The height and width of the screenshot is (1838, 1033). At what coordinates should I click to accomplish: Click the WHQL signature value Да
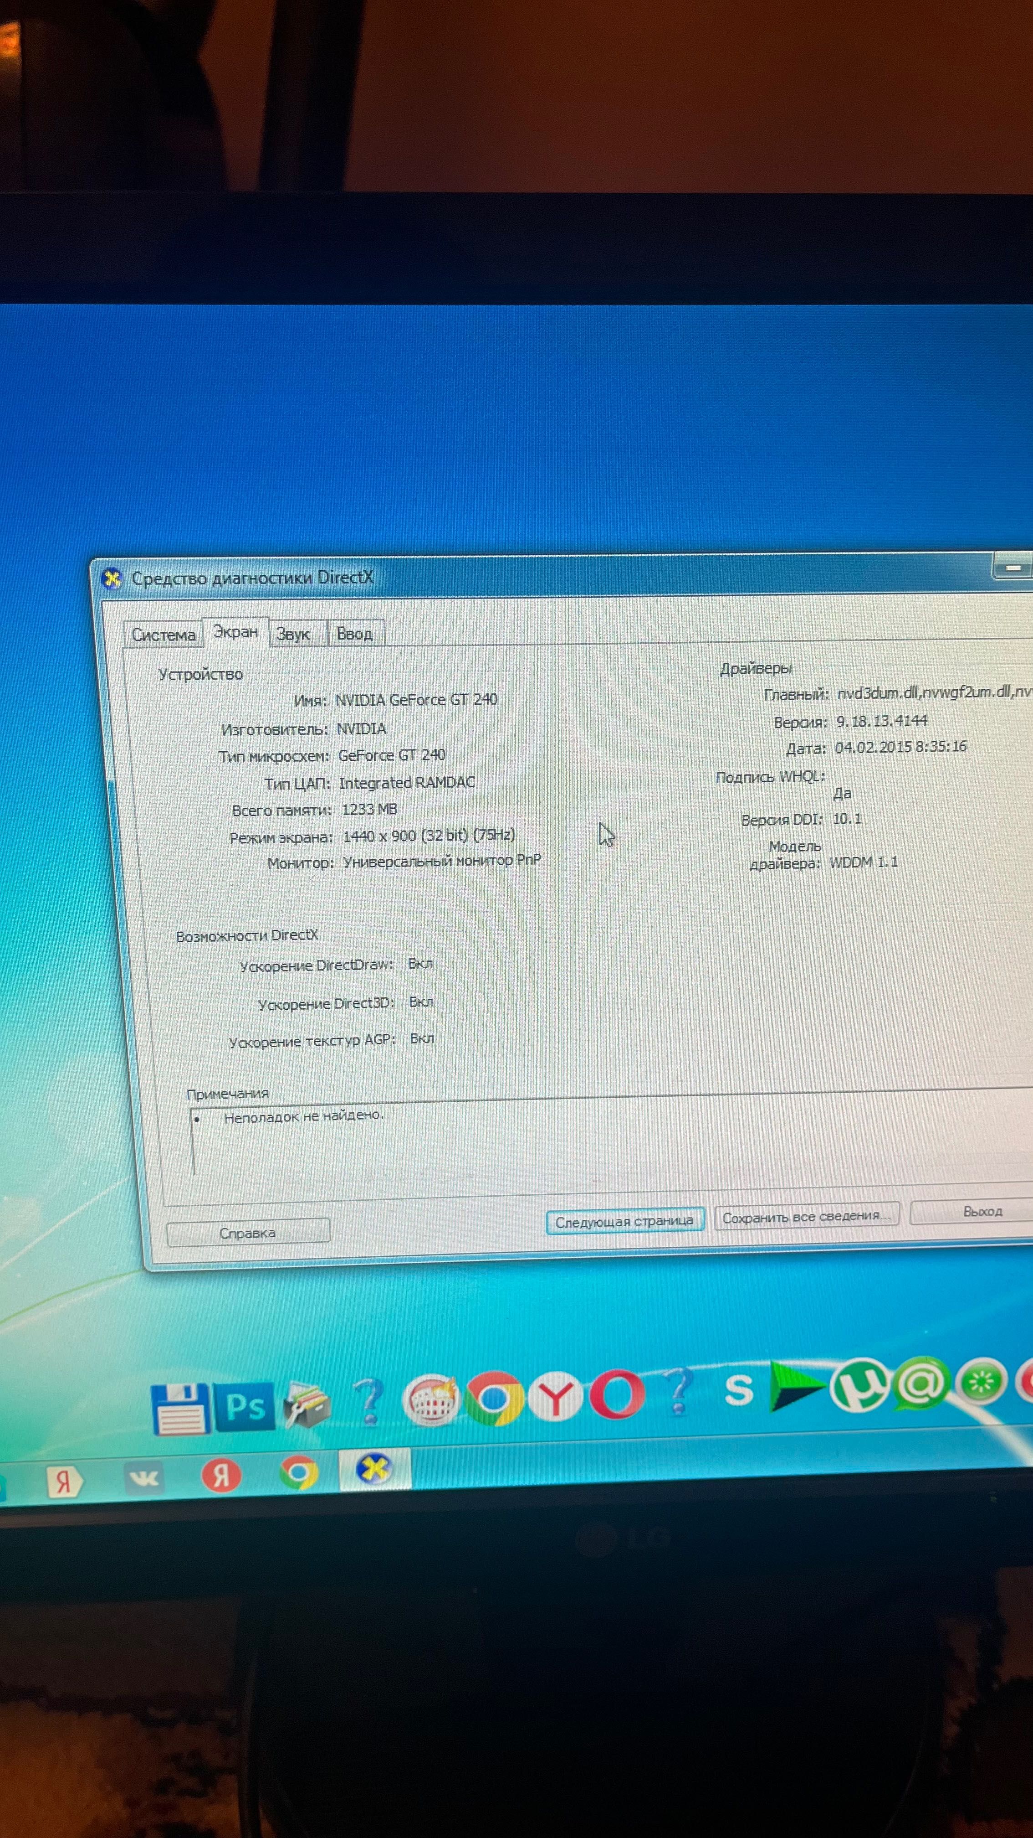point(843,794)
